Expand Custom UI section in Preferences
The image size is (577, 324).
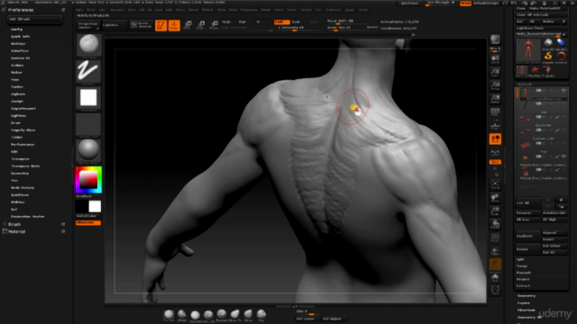click(20, 58)
